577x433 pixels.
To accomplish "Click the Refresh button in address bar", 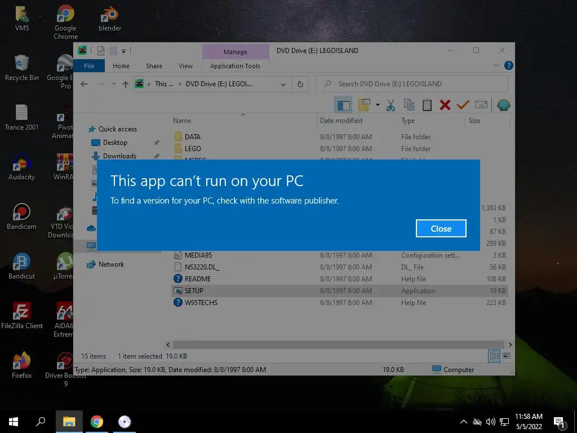I will click(x=300, y=84).
